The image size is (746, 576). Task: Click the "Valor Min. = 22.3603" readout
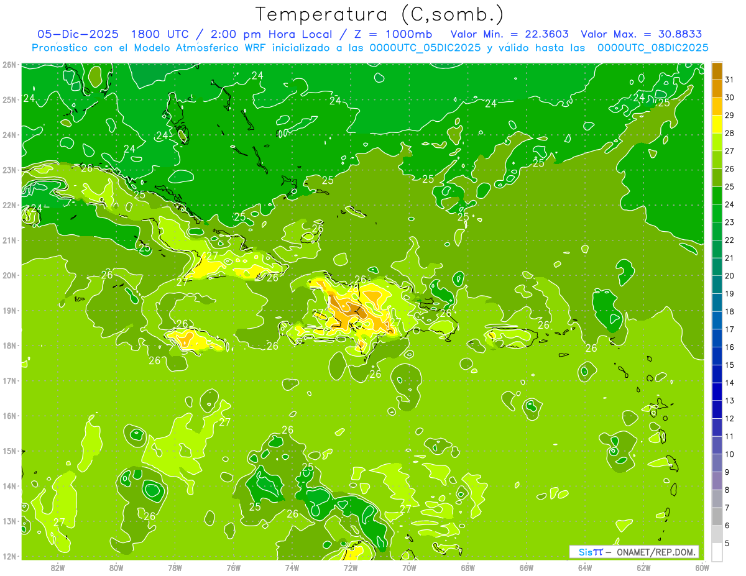[509, 34]
